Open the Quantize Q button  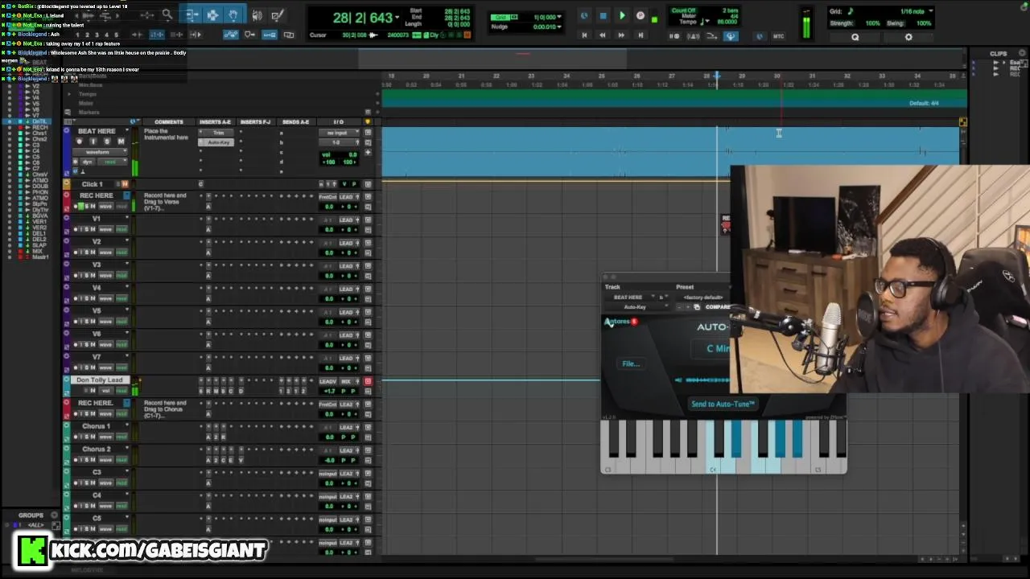coord(855,37)
